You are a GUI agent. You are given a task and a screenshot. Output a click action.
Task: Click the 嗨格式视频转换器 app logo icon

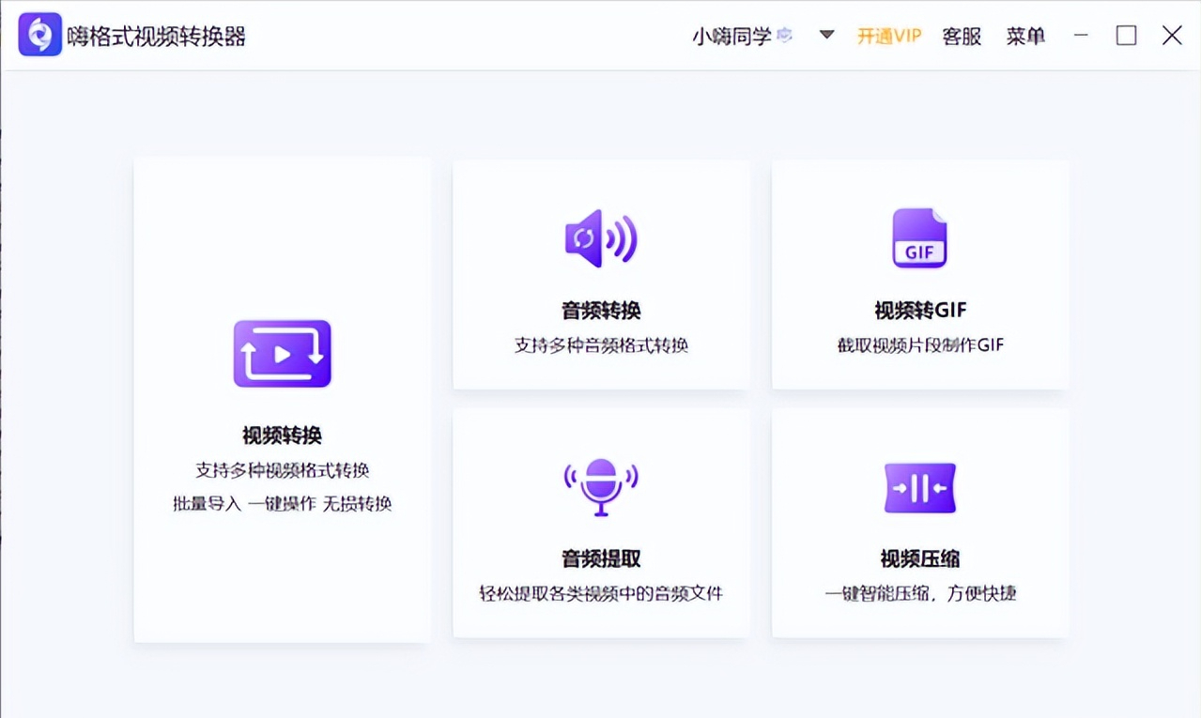coord(39,36)
